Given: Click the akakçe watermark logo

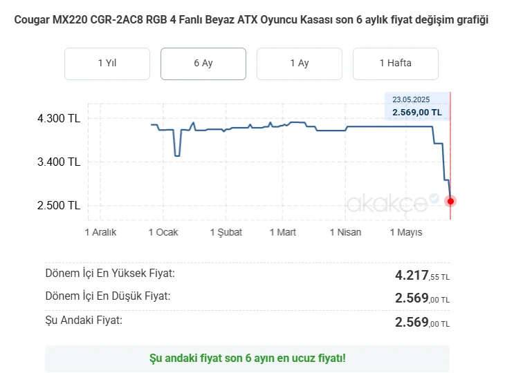Looking at the screenshot, I should click(x=387, y=204).
